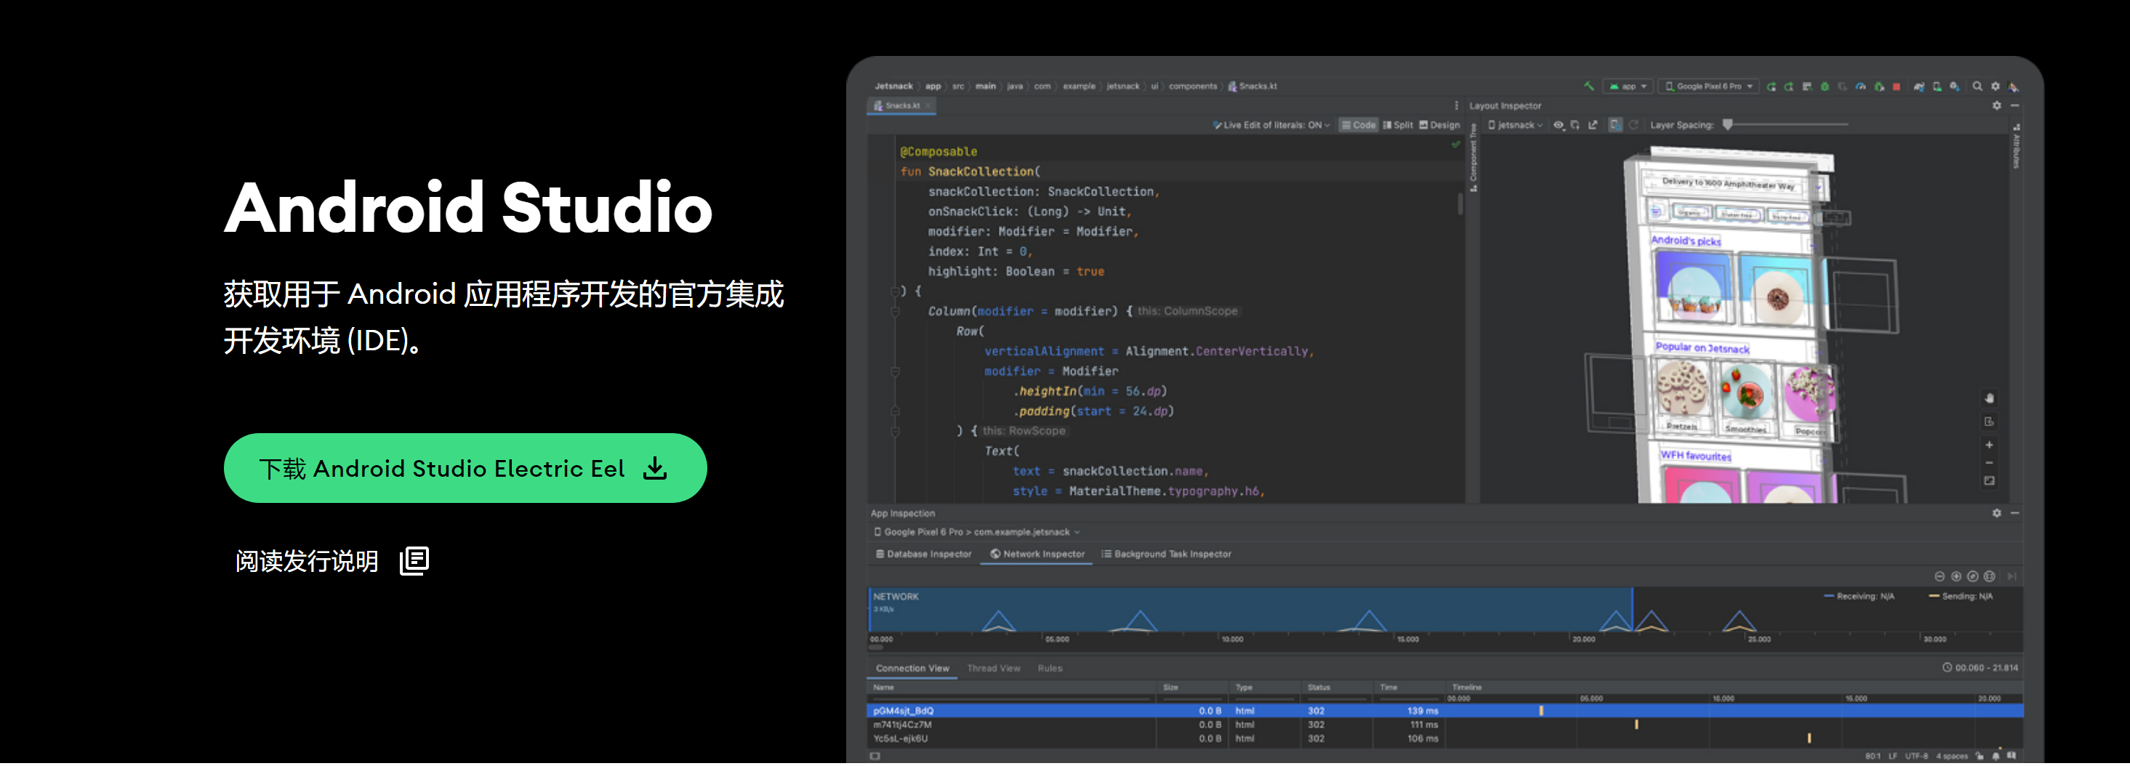Stop the running app with red square
This screenshot has height=766, width=2130.
pyautogui.click(x=1896, y=86)
